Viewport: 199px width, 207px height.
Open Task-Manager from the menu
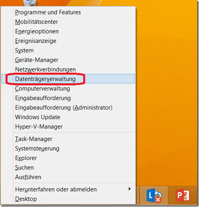pyautogui.click(x=68, y=139)
